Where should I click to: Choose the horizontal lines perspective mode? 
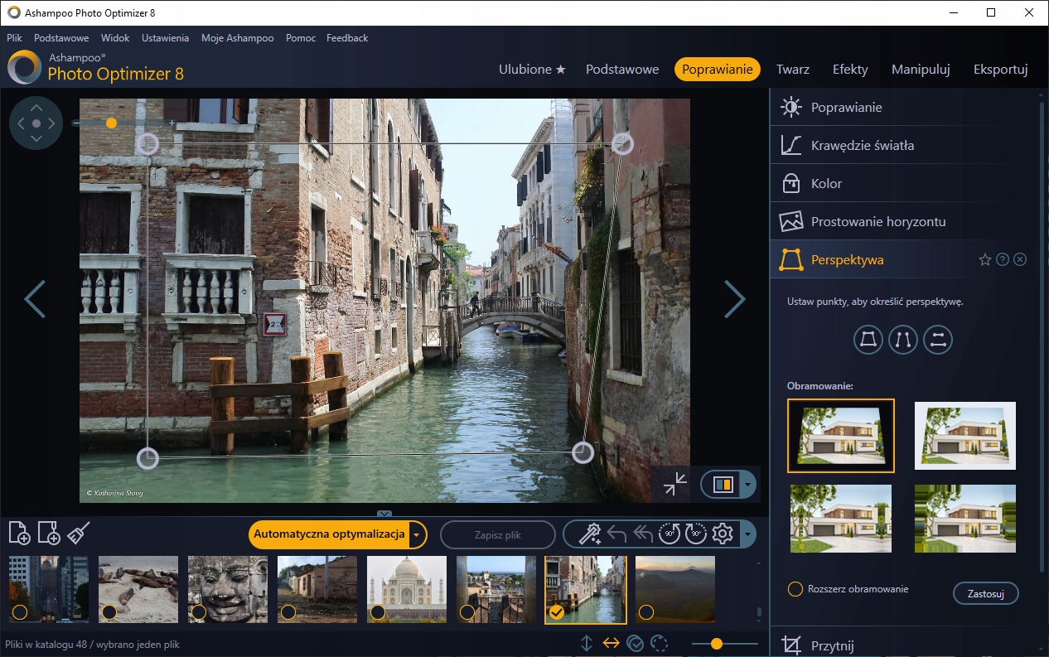pos(938,340)
